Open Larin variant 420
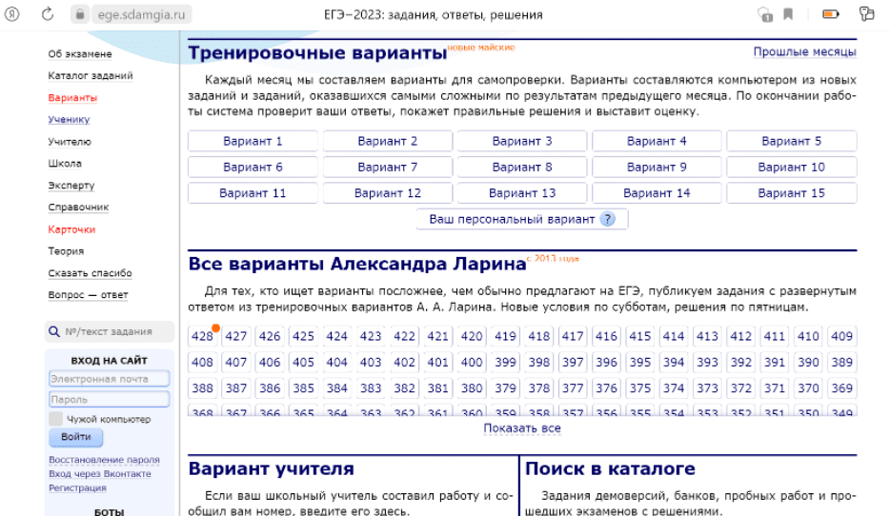This screenshot has width=890, height=516. (472, 336)
